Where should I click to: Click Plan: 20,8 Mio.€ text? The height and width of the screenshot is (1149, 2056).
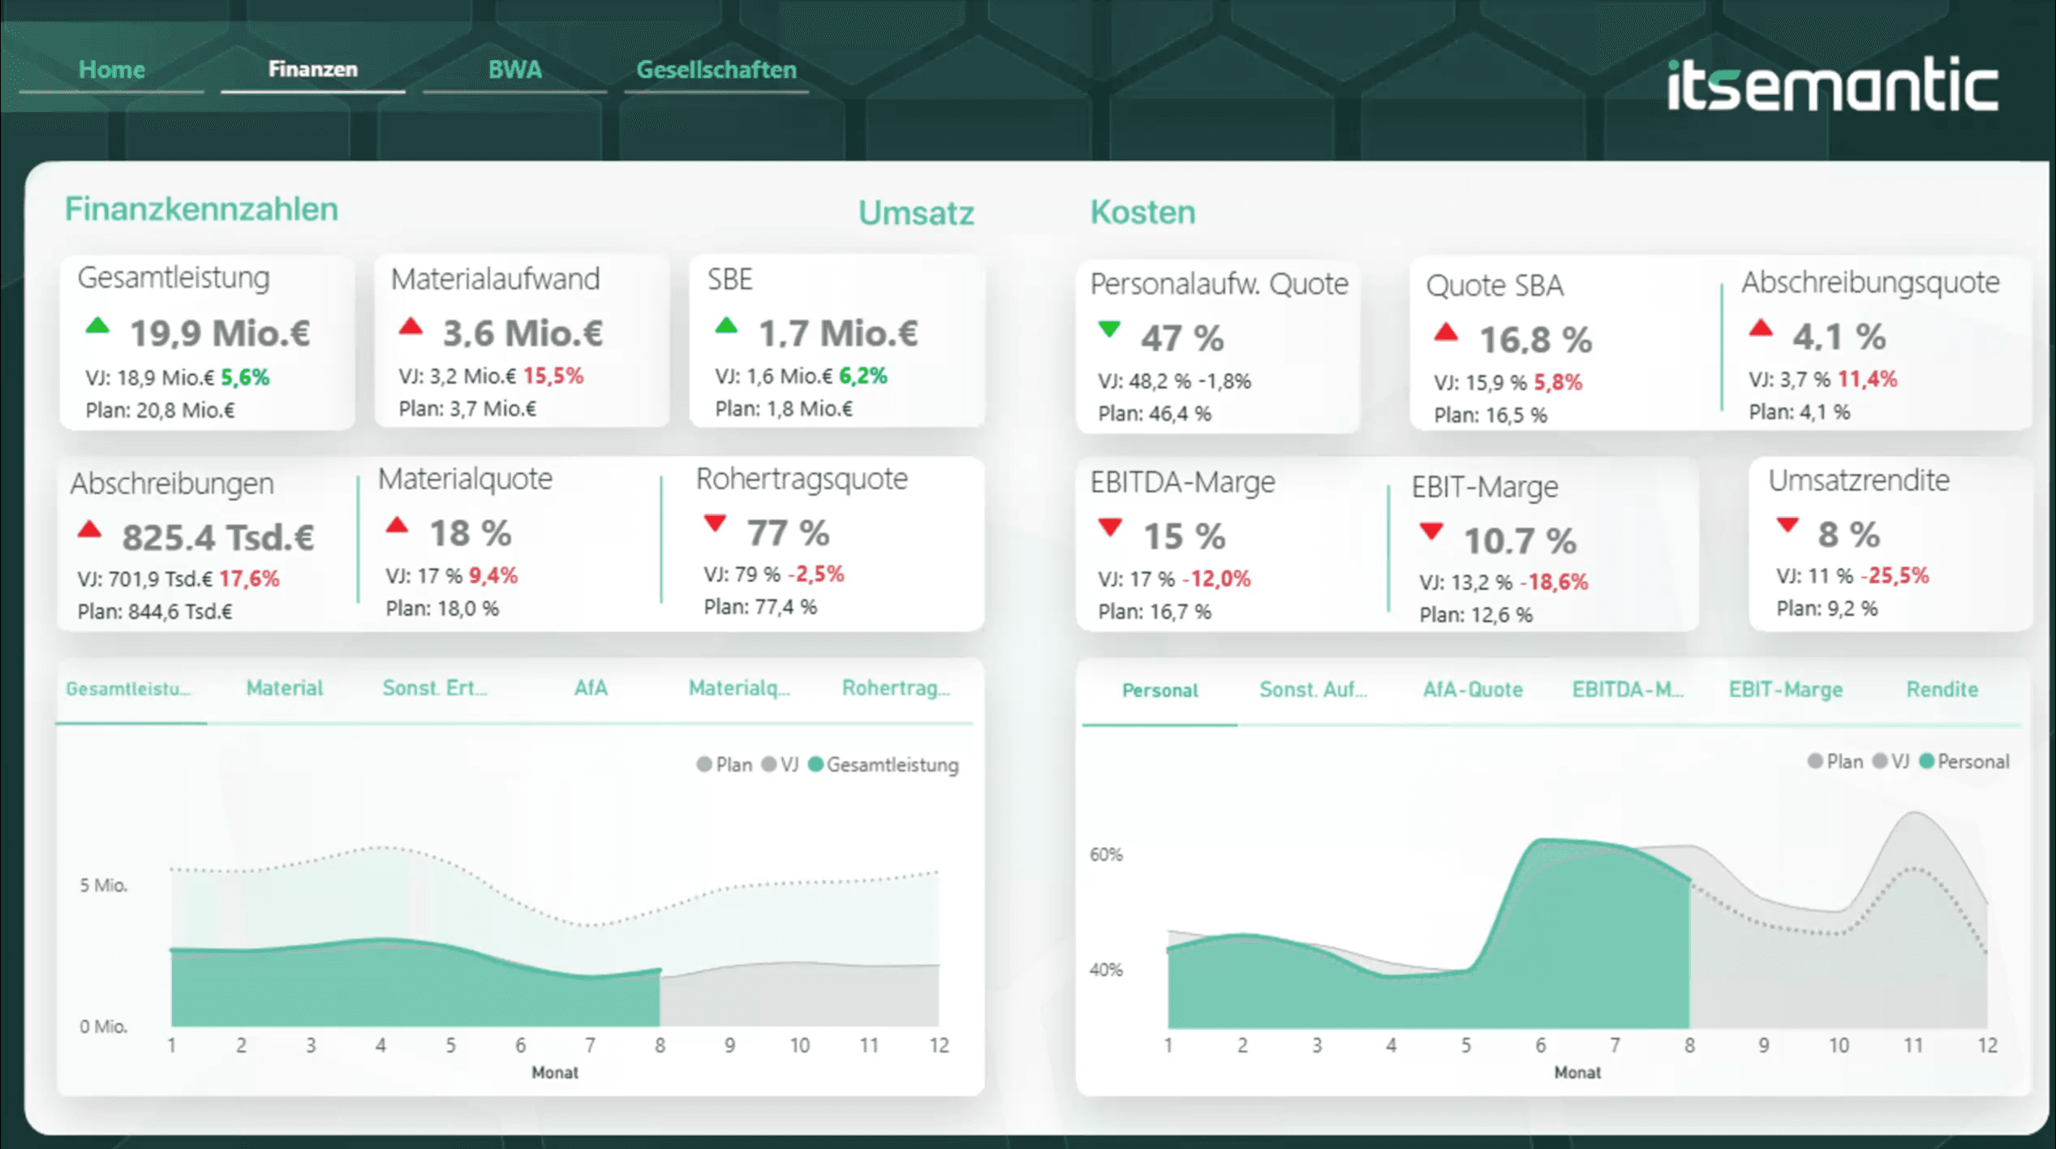click(160, 410)
